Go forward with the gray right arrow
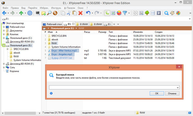 point(13,13)
